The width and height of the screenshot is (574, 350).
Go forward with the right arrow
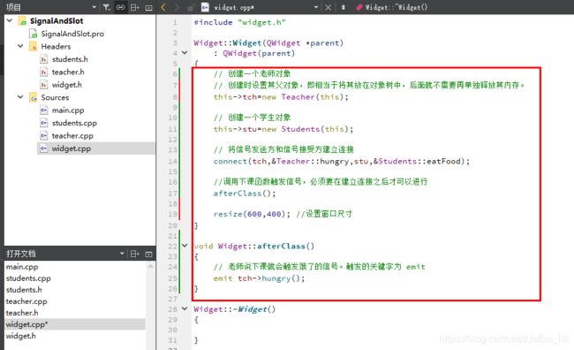[x=177, y=7]
